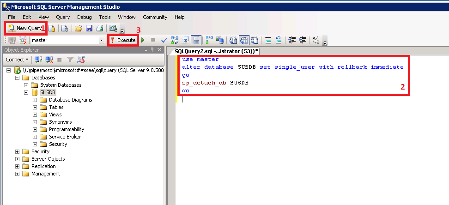Open the Edit menu
Viewport: 449px width, 205px height.
pyautogui.click(x=27, y=17)
